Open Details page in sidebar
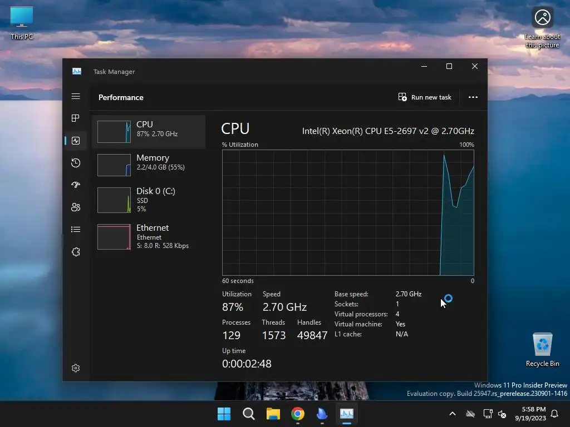570x427 pixels. tap(76, 230)
